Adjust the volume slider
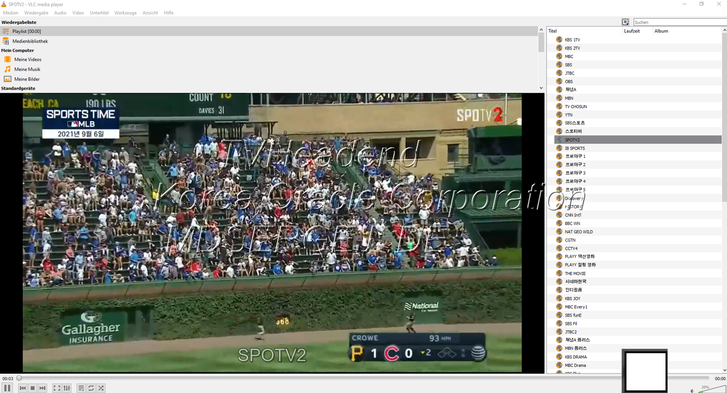This screenshot has width=727, height=393. [712, 390]
